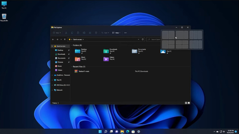Click the Refresh icon beside the address bar
This screenshot has height=134, width=239.
click(x=143, y=39)
